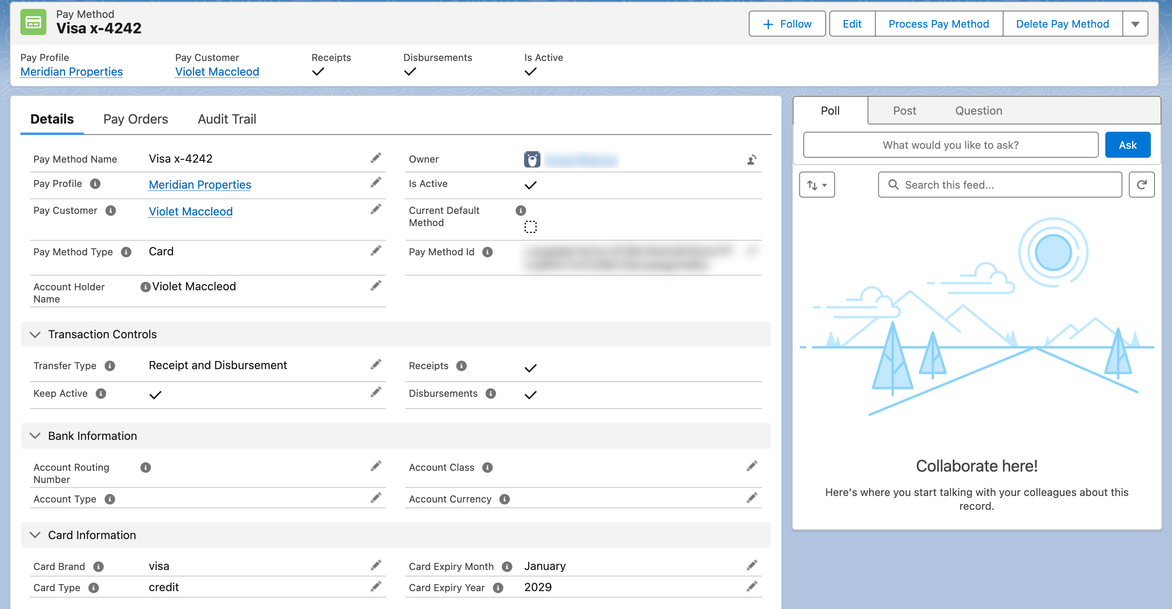Image resolution: width=1172 pixels, height=609 pixels.
Task: Focus the 'What would you like to ask?' field
Action: [x=951, y=145]
